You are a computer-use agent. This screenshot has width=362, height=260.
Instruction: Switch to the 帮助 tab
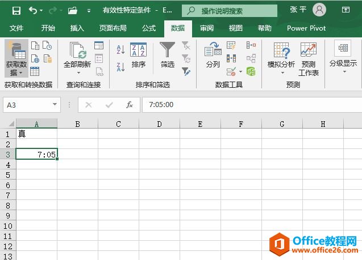pyautogui.click(x=265, y=28)
